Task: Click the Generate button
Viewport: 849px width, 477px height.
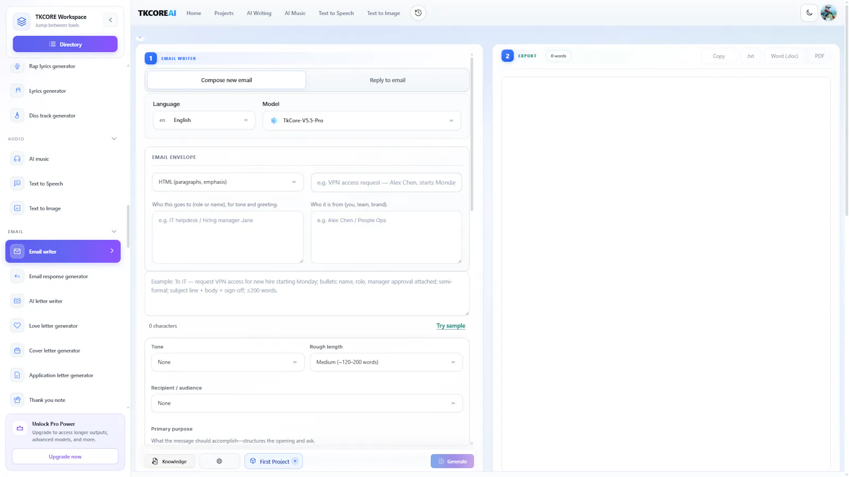Action: pos(452,461)
